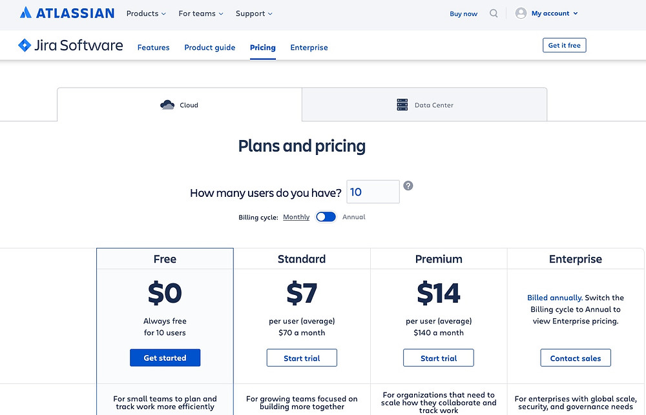
Task: Open the search magnifier icon
Action: coord(494,14)
